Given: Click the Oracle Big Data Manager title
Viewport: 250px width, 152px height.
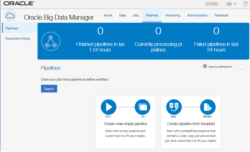Looking at the screenshot, I should pos(59,17).
